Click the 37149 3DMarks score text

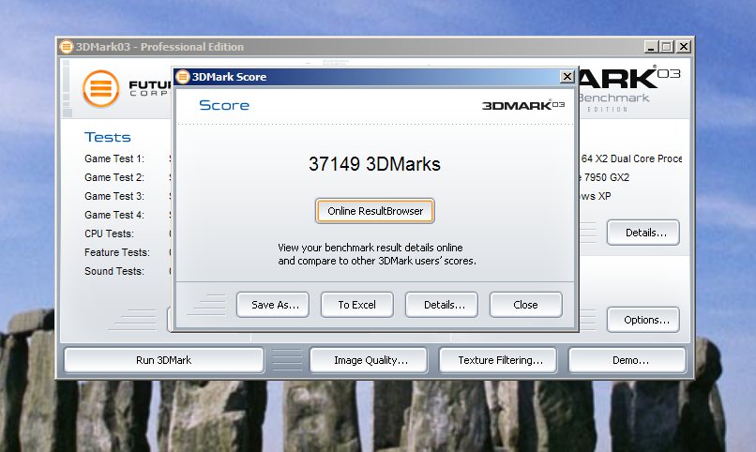point(374,164)
